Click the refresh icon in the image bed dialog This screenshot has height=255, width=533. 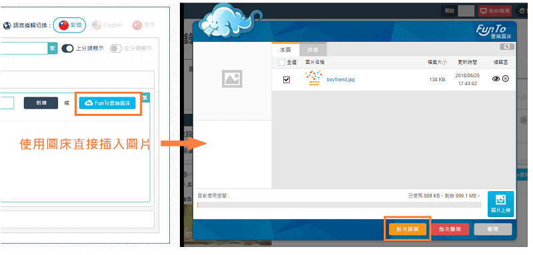507,47
